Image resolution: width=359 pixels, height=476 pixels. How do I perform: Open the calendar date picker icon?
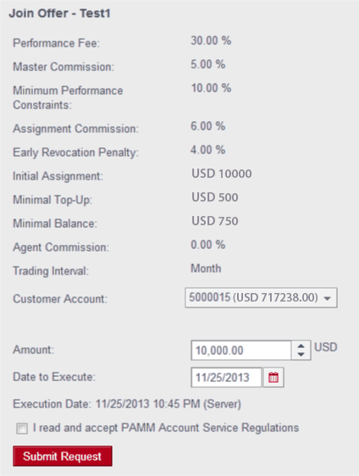click(273, 378)
